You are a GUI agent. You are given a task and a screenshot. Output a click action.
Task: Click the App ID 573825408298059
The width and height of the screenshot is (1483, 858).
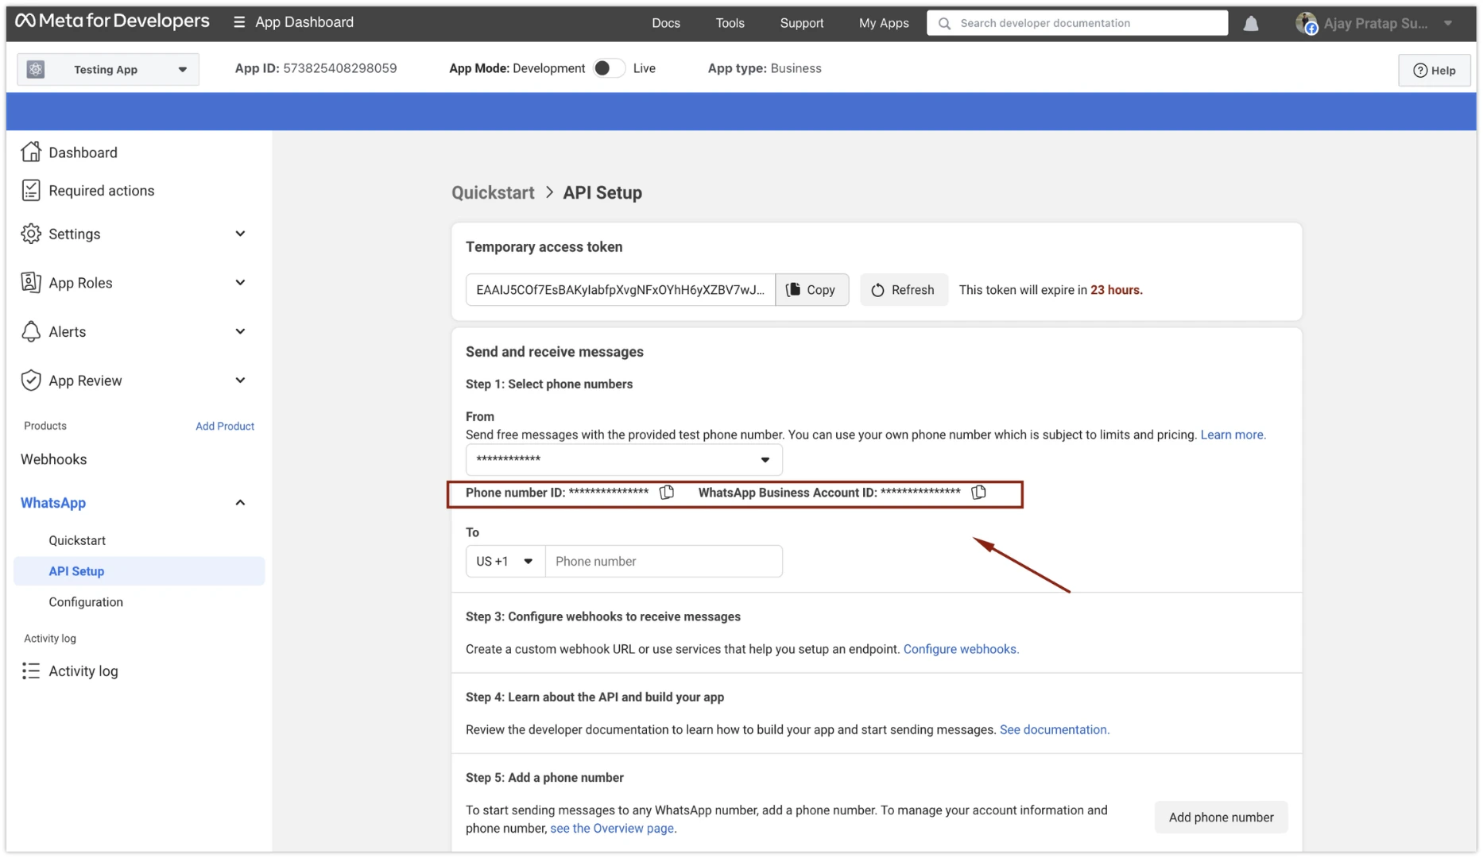[339, 68]
